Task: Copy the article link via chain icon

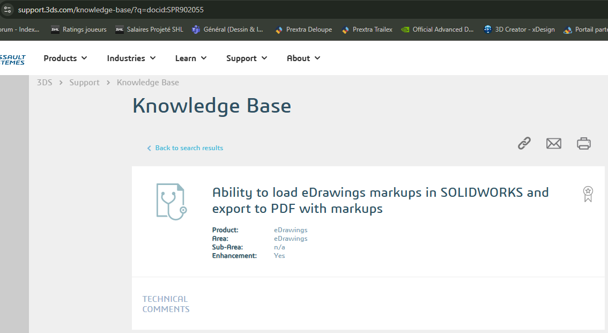Action: click(x=524, y=143)
